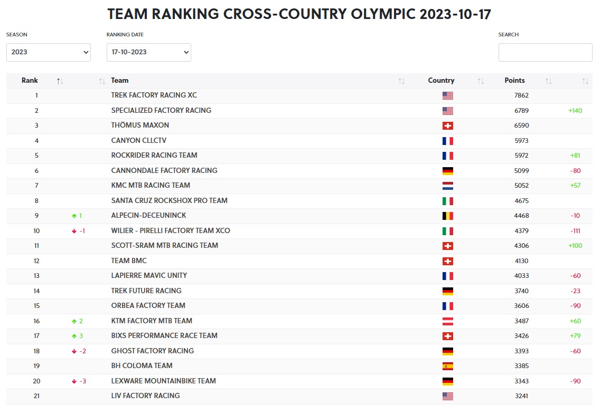Open the Ranking Date 17-10-2023 dropdown
Image resolution: width=601 pixels, height=405 pixels.
pos(149,52)
